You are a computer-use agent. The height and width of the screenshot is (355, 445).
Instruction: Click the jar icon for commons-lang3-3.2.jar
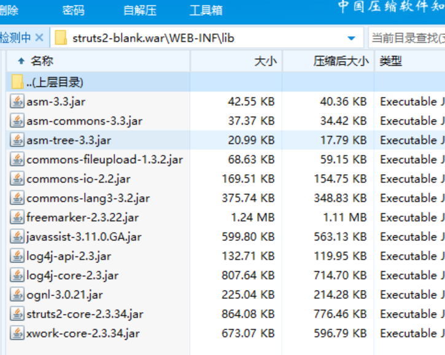(17, 198)
